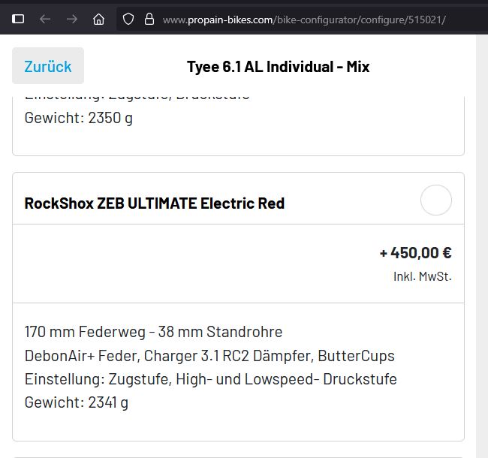This screenshot has width=488, height=458.
Task: Click the 170 mm Federweg spec line
Action: tap(153, 332)
